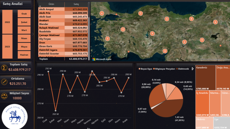Viewport: 230px width, 129px height.
Task: Select the Karadeniz treemap tile
Action: [205, 78]
